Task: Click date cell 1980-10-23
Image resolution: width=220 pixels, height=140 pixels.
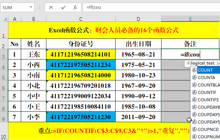Action: coord(138,75)
